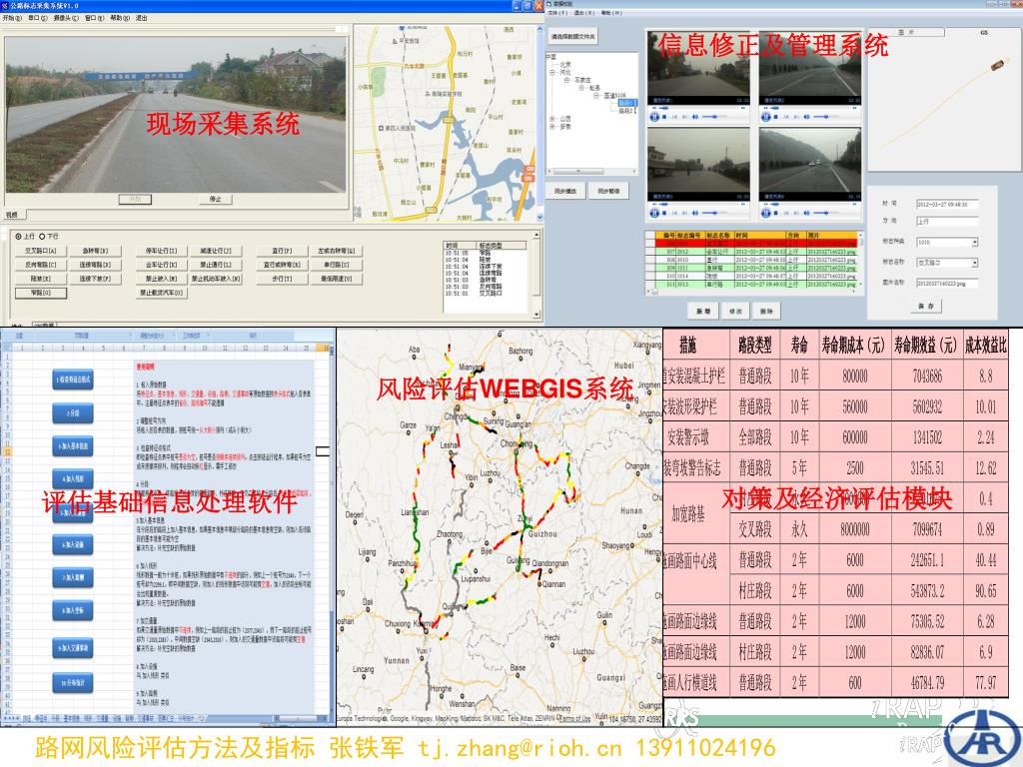Adjust bottom-right video volume slider

click(826, 213)
